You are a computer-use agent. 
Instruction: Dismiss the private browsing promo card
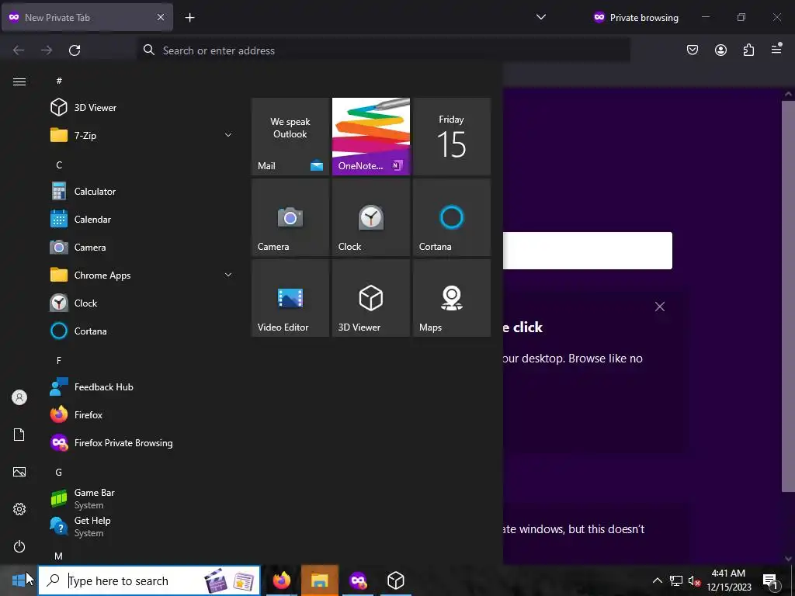(660, 307)
